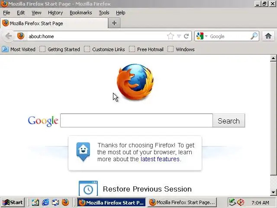277x208 pixels.
Task: Open the View menu
Action: pyautogui.click(x=36, y=13)
